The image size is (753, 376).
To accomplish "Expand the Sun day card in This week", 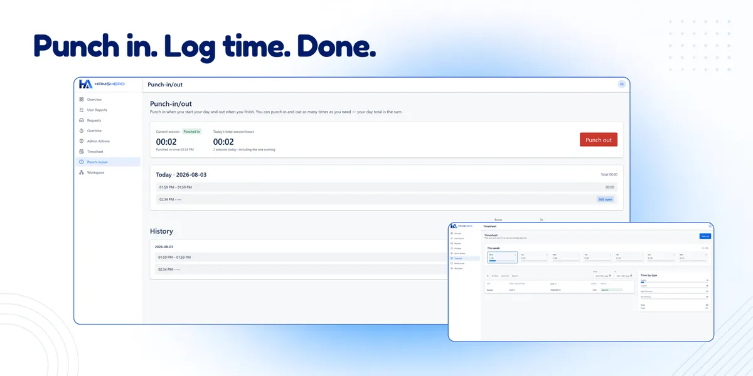I will point(693,258).
